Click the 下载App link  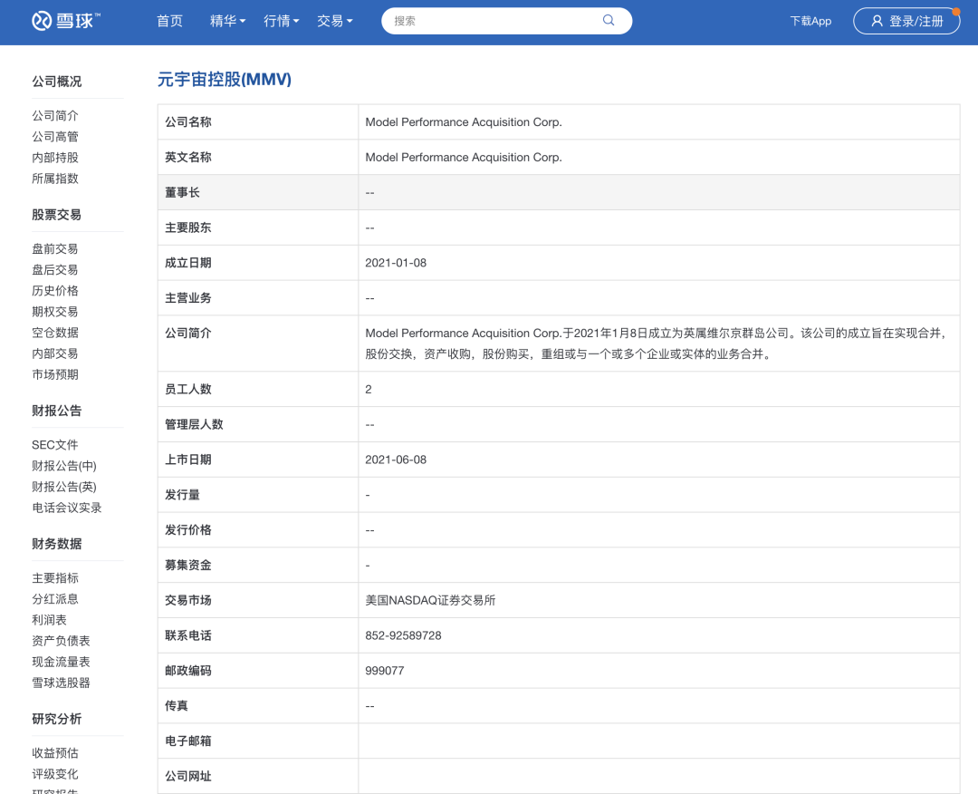(810, 21)
